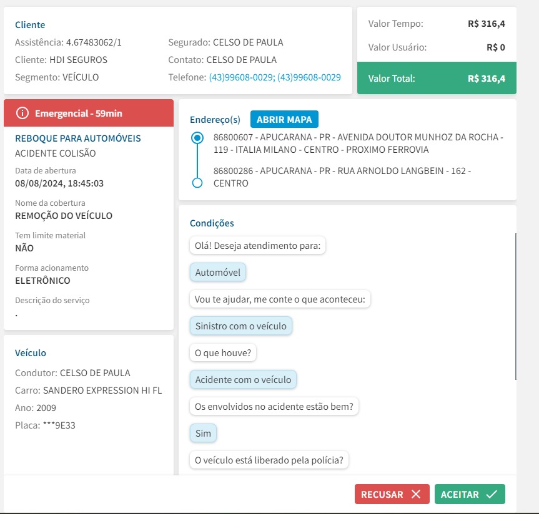
Task: Click the origin address Avenida Doutor Munhoz
Action: 358,143
